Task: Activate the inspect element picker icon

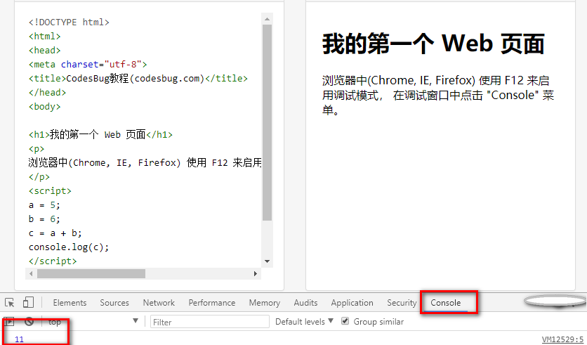Action: [10, 303]
